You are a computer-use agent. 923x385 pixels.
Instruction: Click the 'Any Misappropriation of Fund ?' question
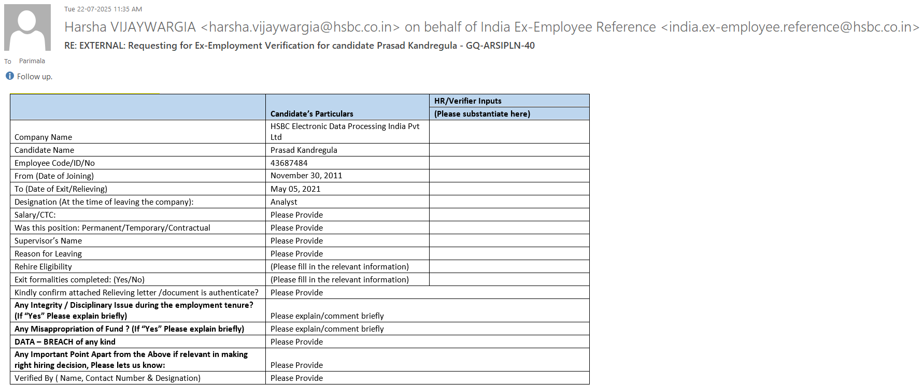130,329
